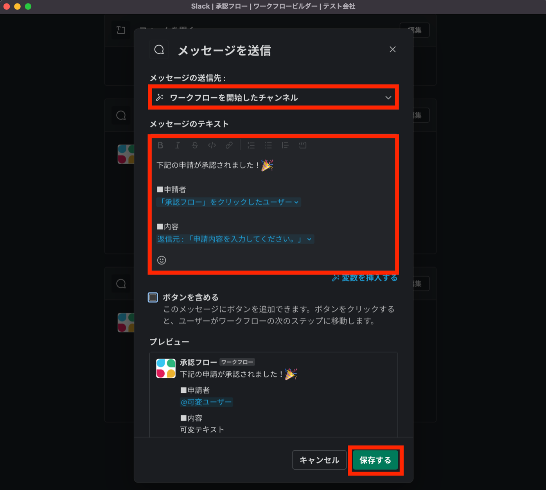Insert a code block
The height and width of the screenshot is (490, 546).
(x=303, y=145)
